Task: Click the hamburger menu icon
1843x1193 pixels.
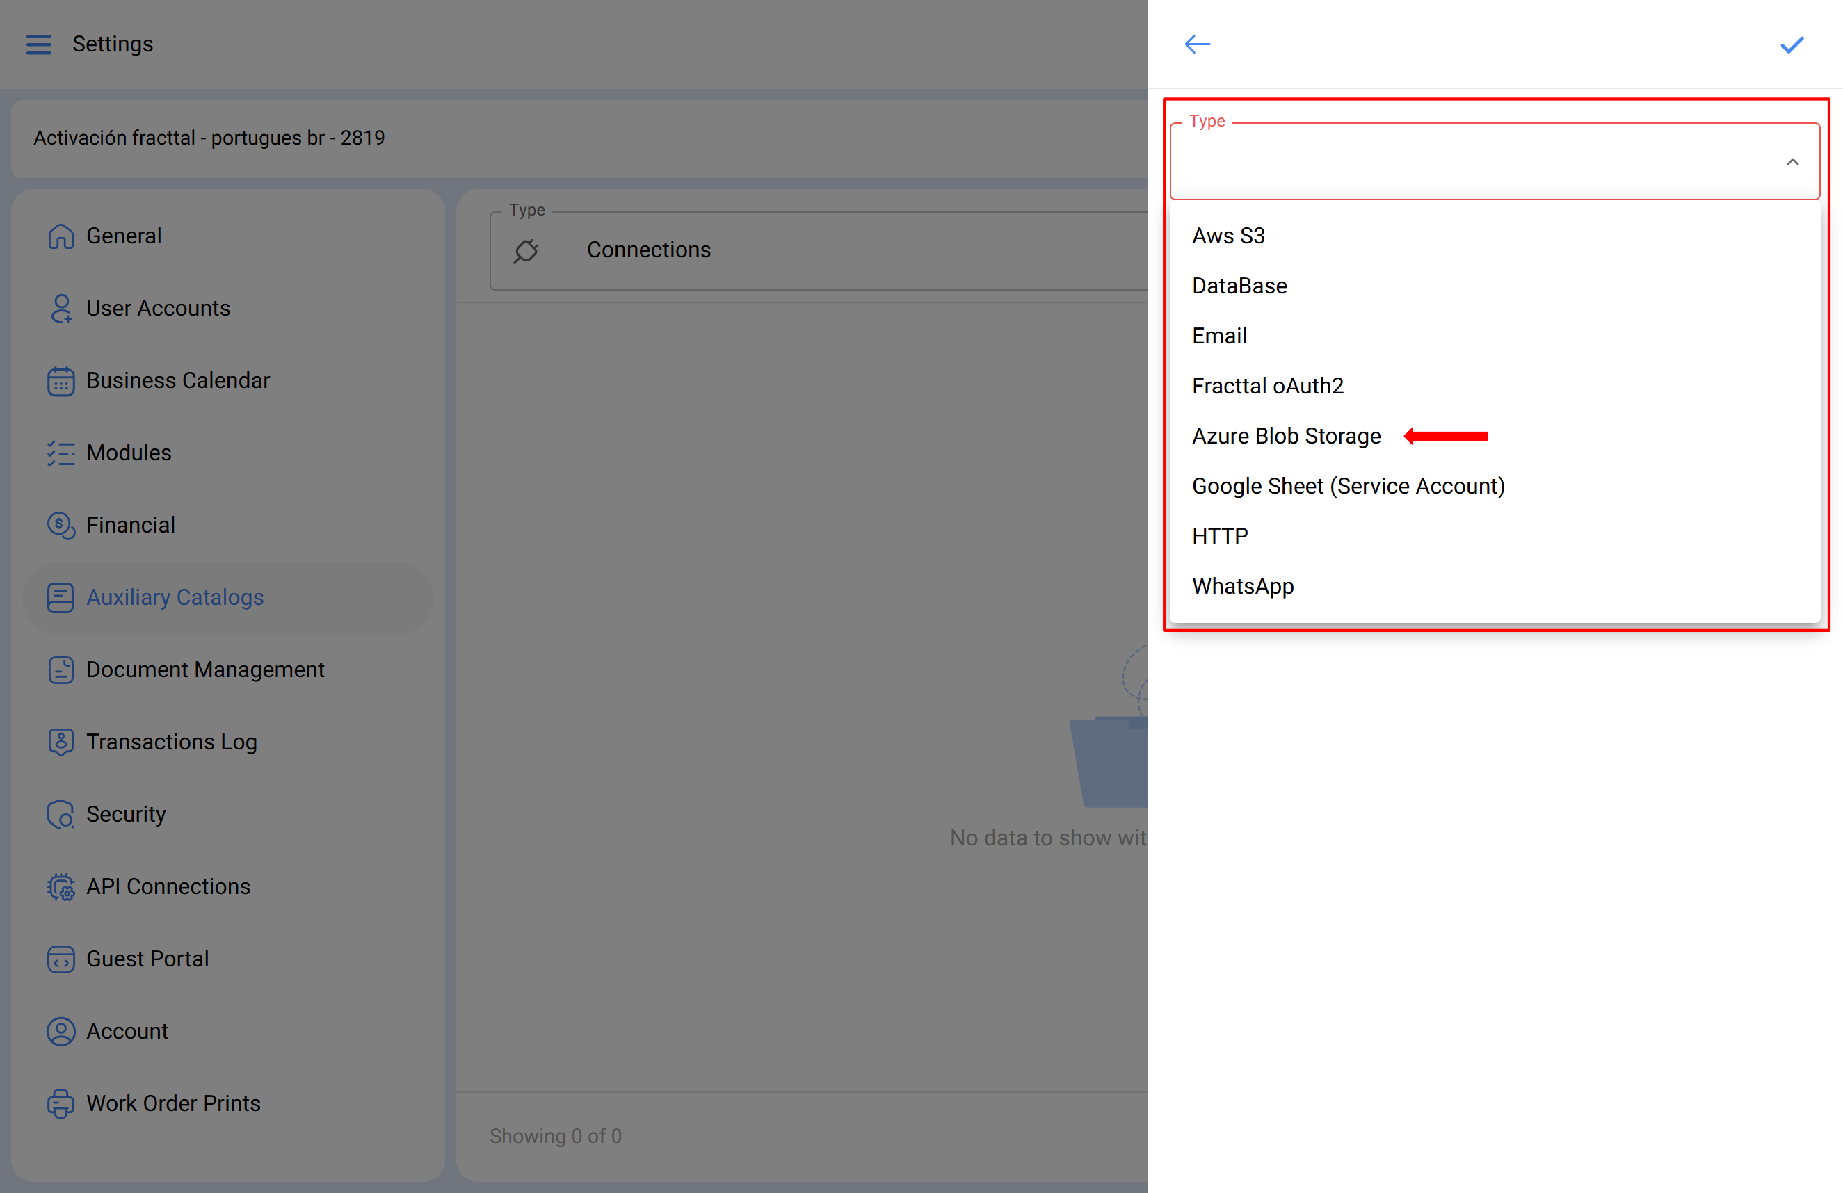Action: tap(39, 44)
